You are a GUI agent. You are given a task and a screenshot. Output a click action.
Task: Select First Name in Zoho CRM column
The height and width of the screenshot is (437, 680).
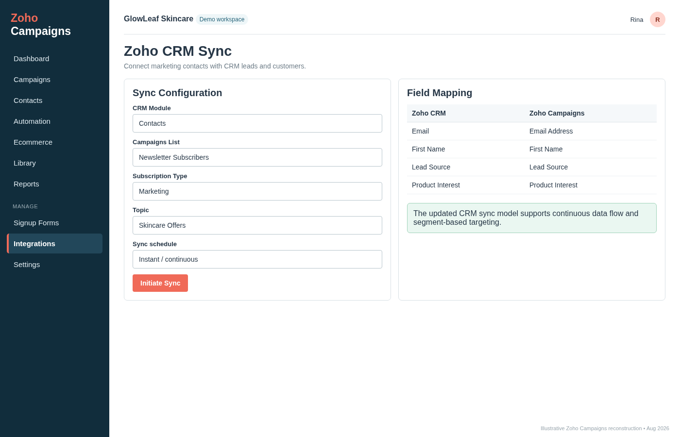coord(466,149)
